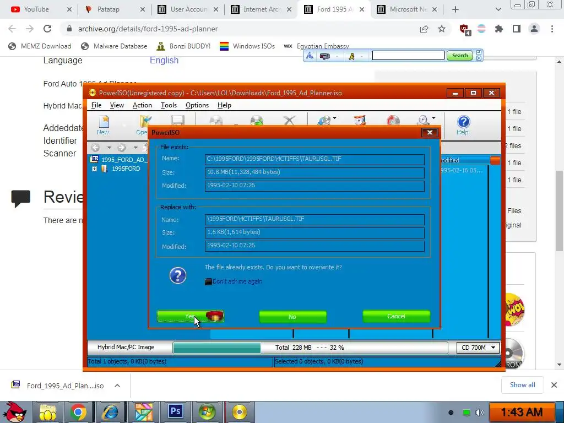Open the Action menu in PowerISO

142,105
